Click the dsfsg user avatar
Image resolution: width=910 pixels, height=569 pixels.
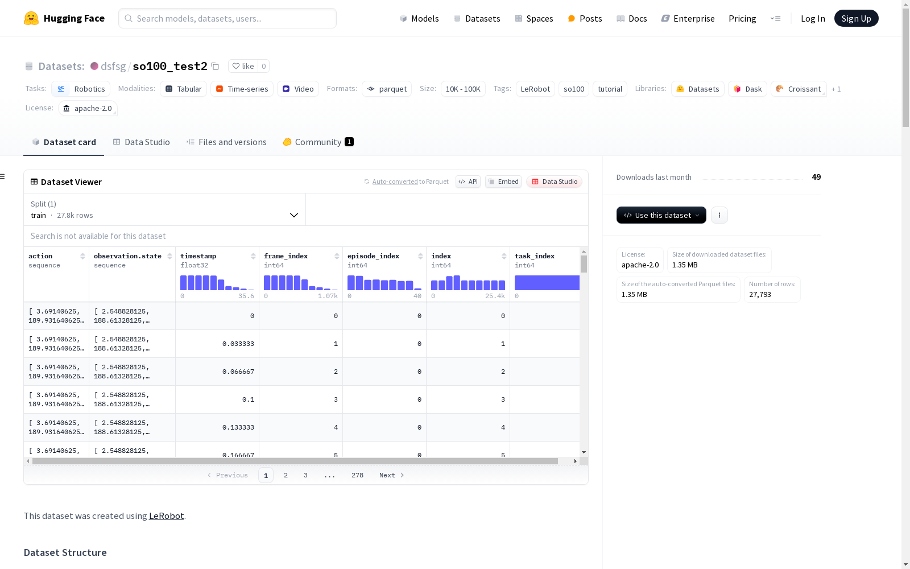pos(94,66)
